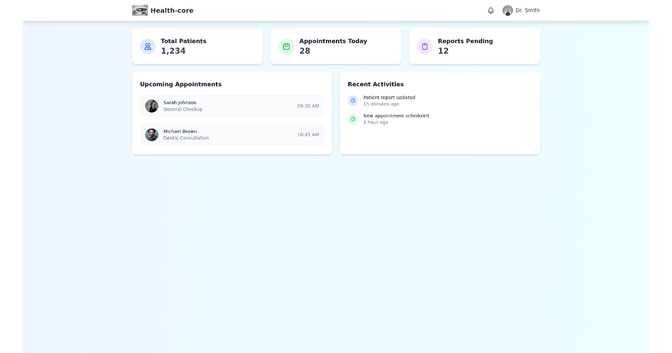Open the Recent Activities section header
The image size is (672, 353).
click(376, 84)
